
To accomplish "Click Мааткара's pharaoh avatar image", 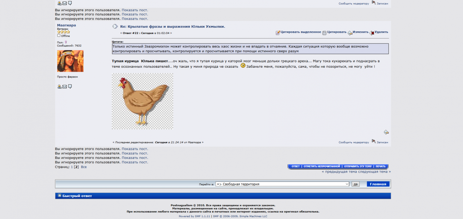I will point(70,61).
